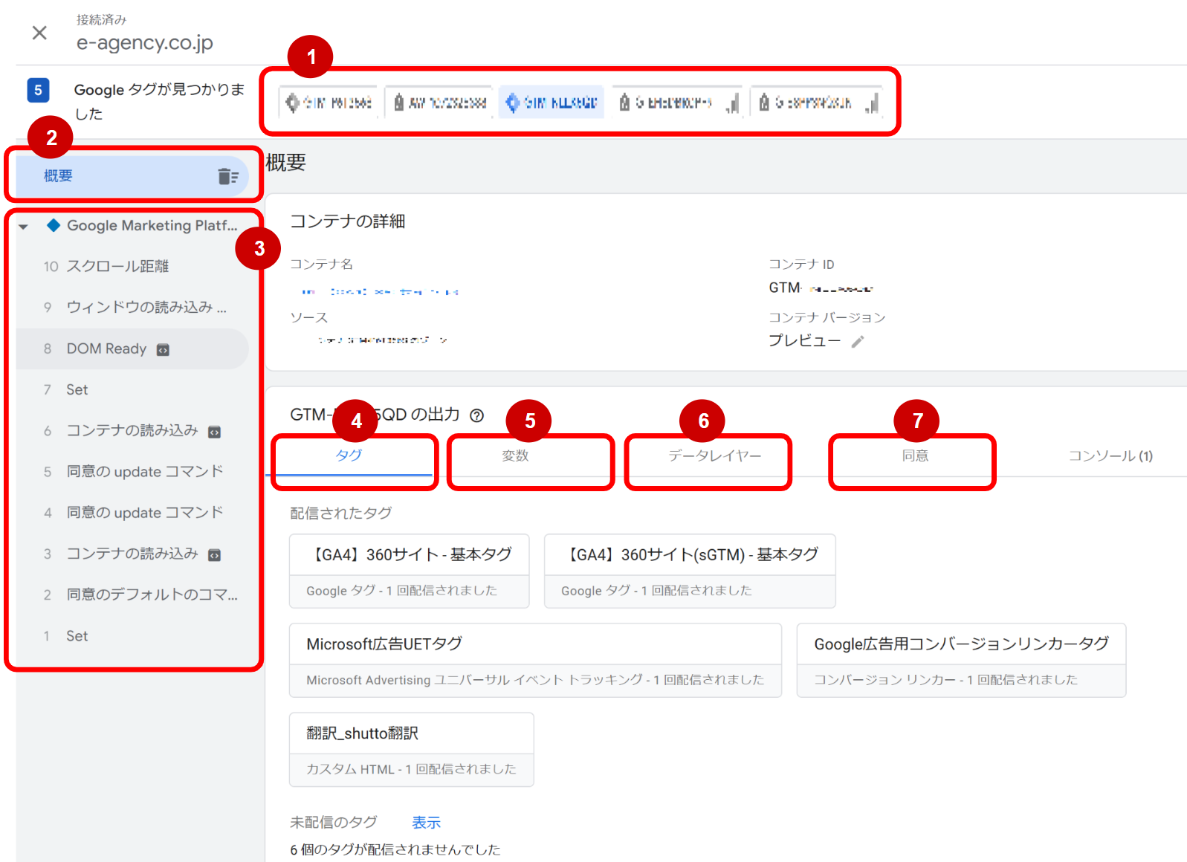Click the コンテナ バージョン label
Image resolution: width=1187 pixels, height=862 pixels.
827,318
